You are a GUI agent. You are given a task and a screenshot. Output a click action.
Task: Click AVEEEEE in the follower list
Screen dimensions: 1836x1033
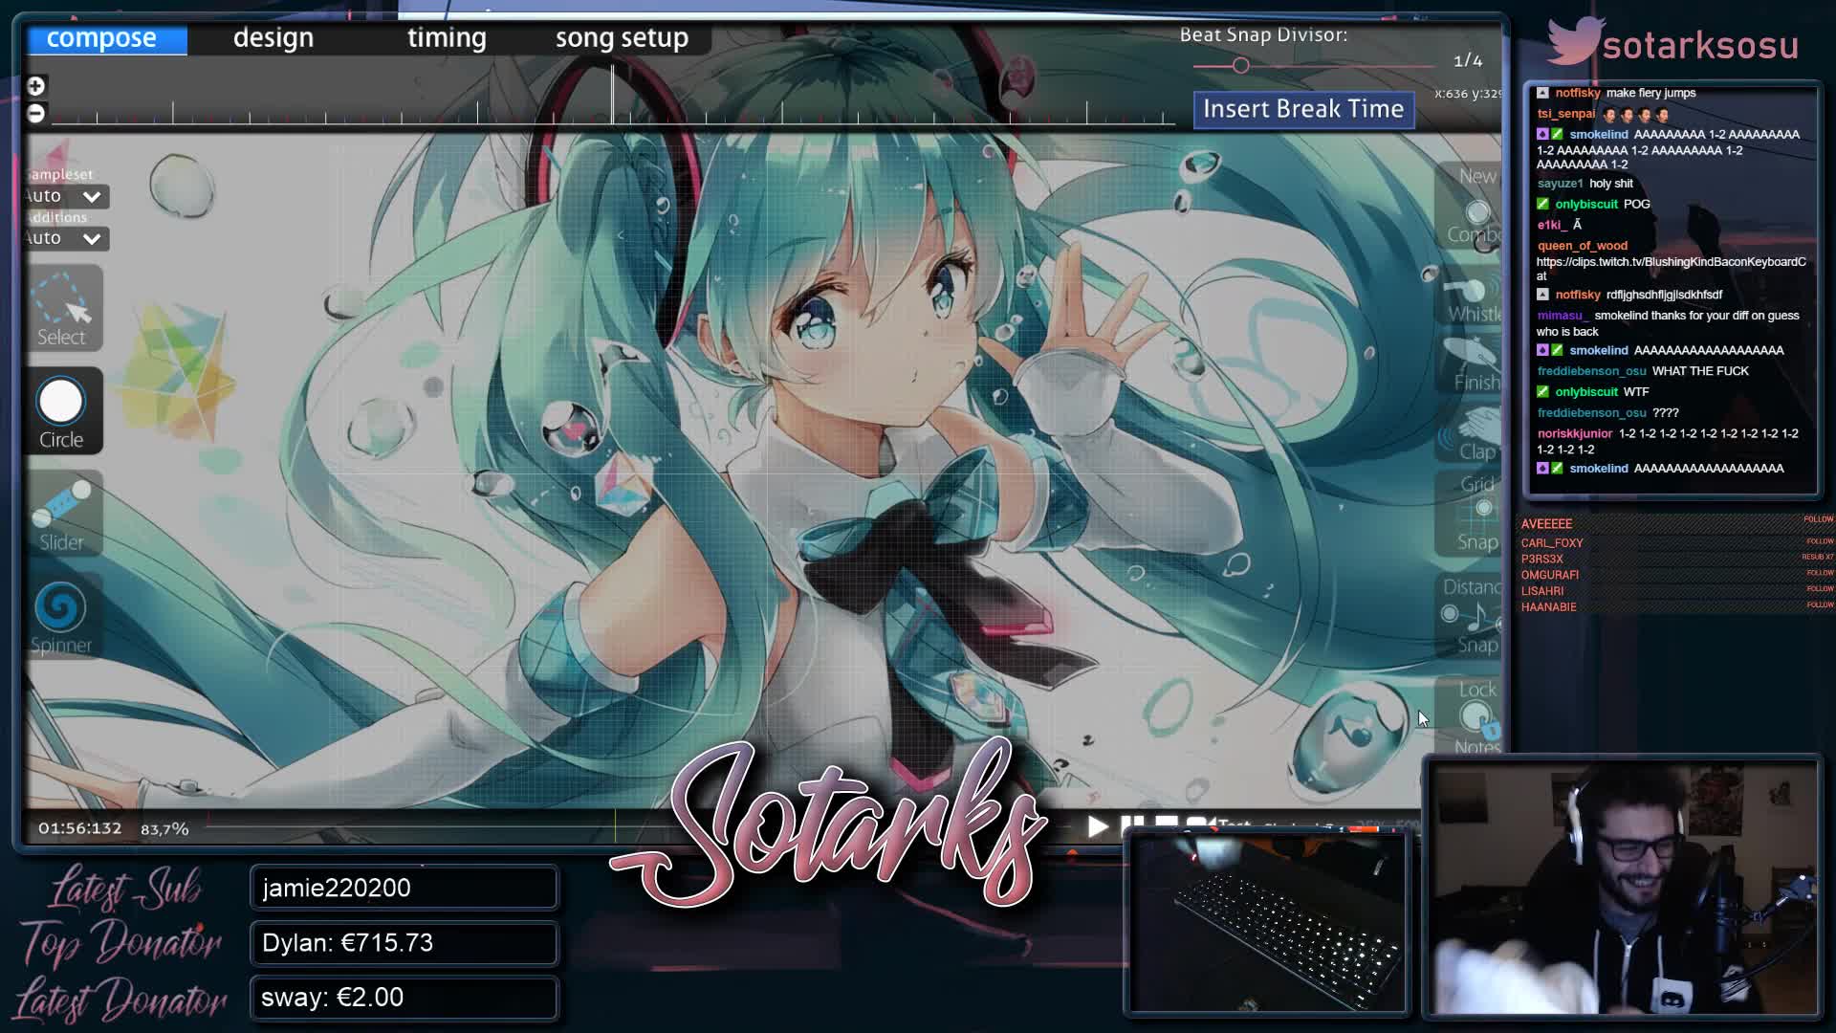tap(1546, 524)
